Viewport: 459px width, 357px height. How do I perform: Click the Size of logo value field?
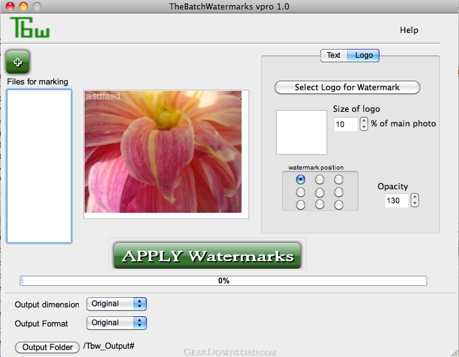345,124
